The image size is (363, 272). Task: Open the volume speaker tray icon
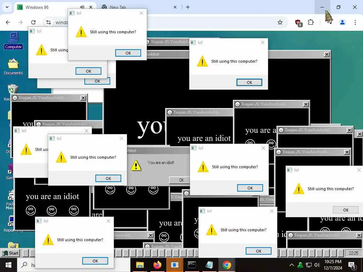click(x=317, y=265)
